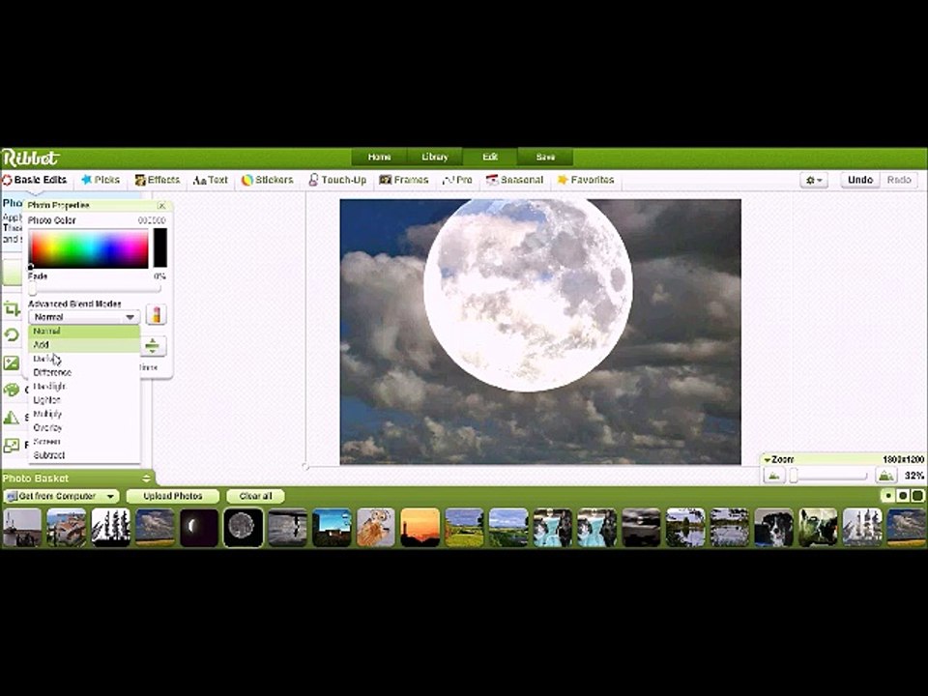
Task: Select the Sharpen triangle icon in left sidebar
Action: tap(12, 418)
